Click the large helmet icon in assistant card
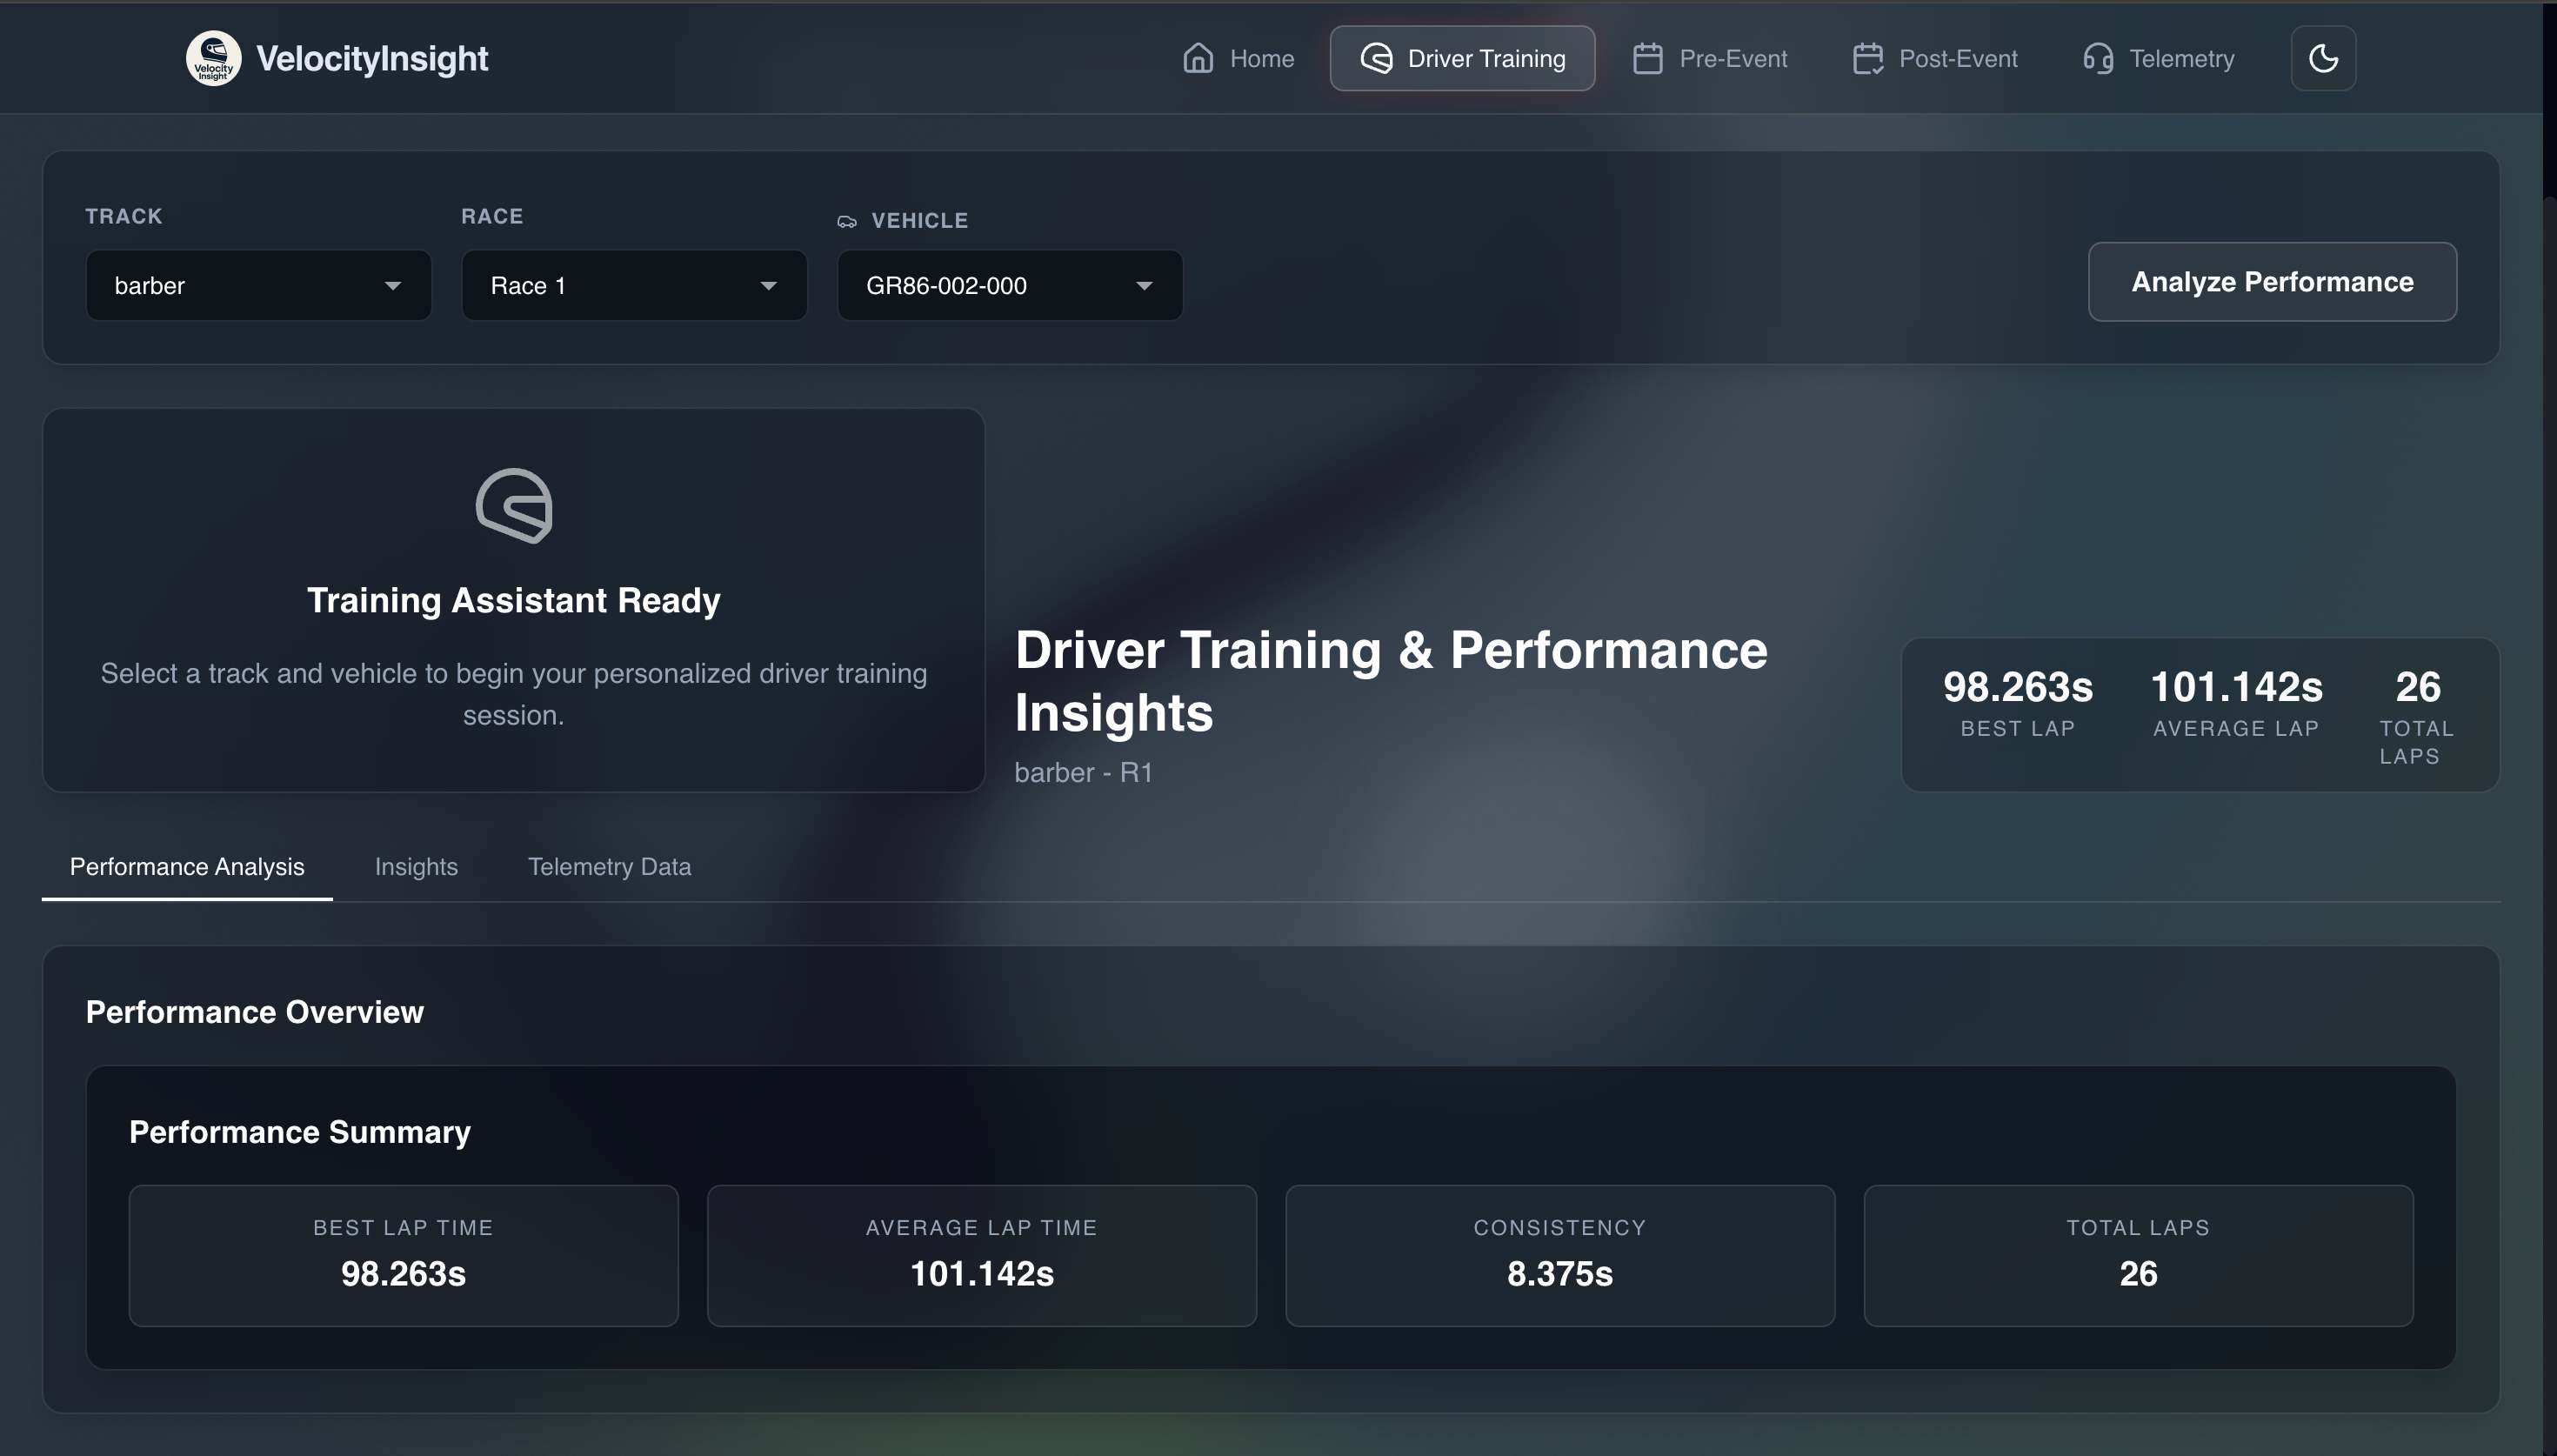The height and width of the screenshot is (1456, 2557). tap(514, 506)
